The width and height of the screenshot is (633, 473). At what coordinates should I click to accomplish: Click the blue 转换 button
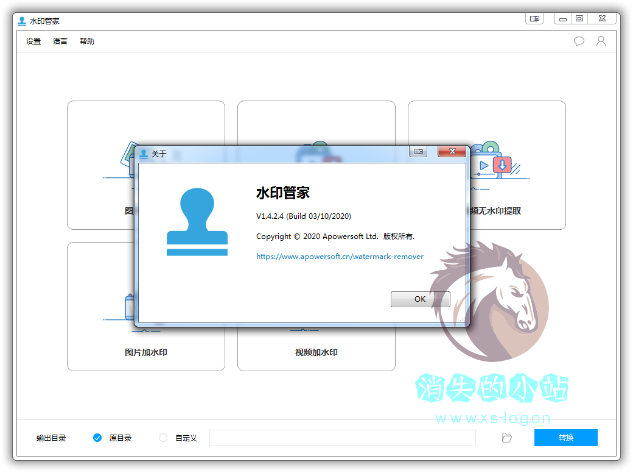tap(565, 438)
